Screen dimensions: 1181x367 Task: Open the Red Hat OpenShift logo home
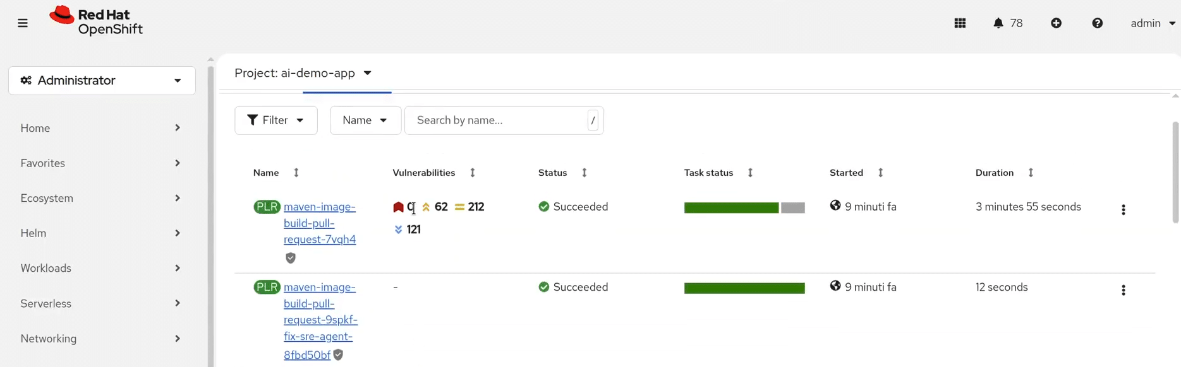coord(96,21)
